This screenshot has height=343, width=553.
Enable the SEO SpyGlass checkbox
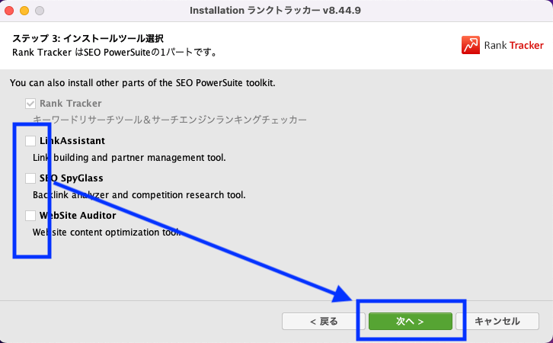[x=30, y=178]
